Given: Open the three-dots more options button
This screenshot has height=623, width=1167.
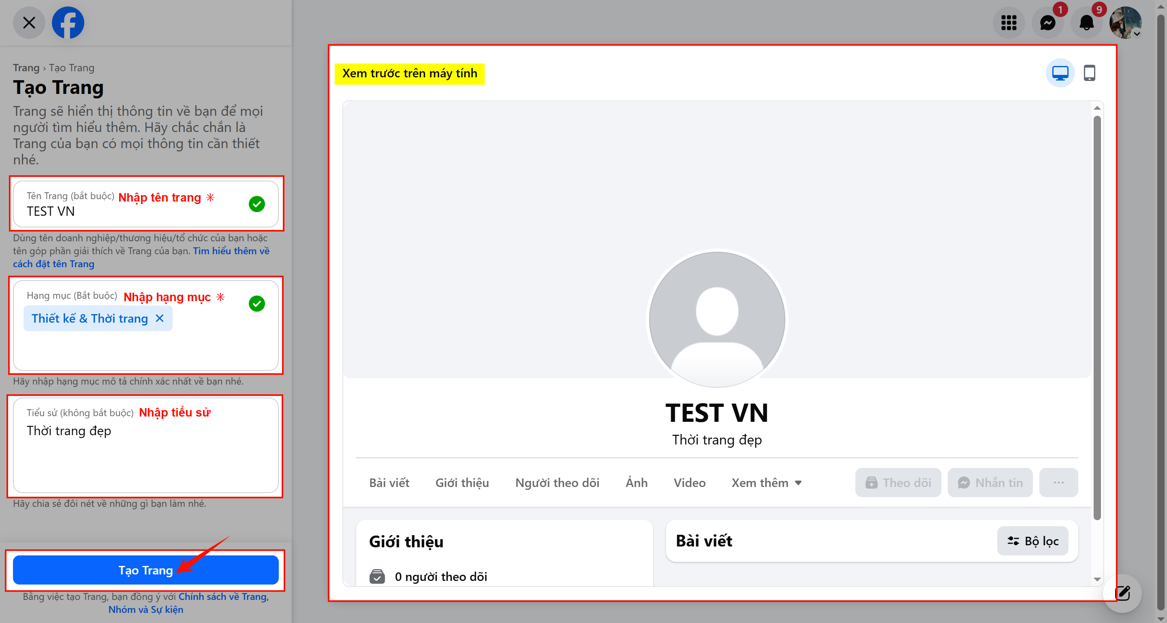Looking at the screenshot, I should 1058,483.
